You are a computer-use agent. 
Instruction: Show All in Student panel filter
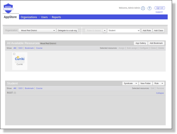(15, 88)
